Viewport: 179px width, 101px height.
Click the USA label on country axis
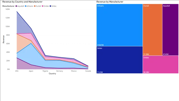(x=17, y=71)
